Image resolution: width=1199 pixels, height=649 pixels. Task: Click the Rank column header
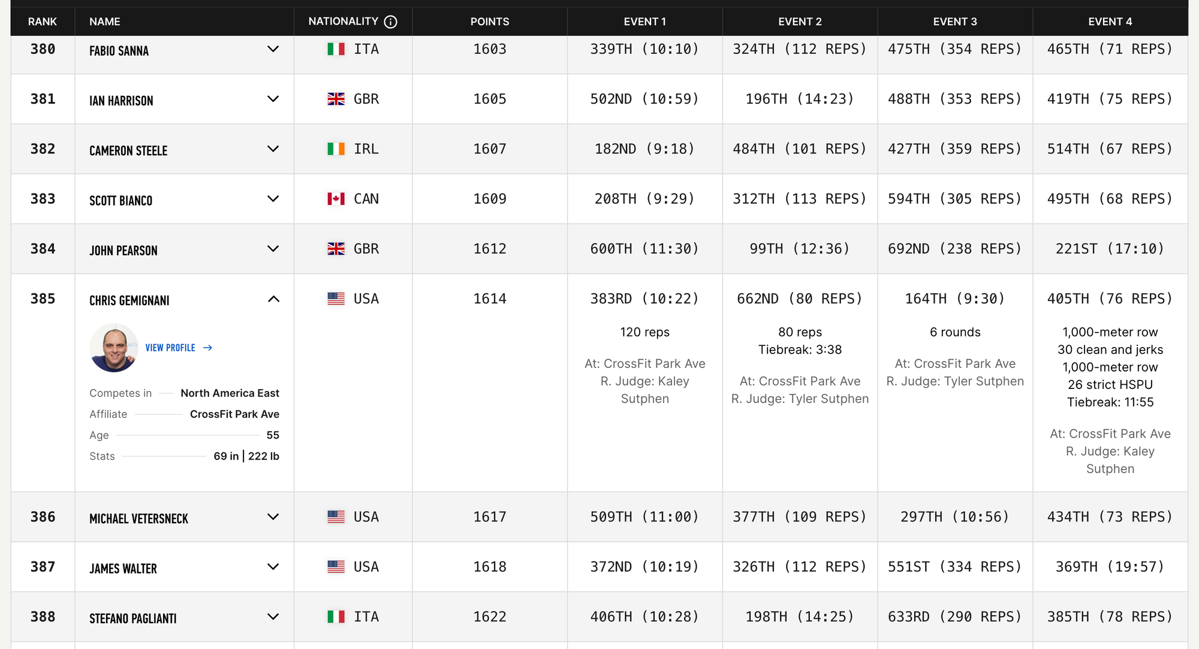pyautogui.click(x=42, y=22)
